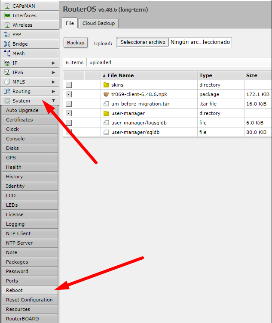Viewport: 272px width, 323px height.
Task: Click the skins folder icon
Action: [106, 85]
